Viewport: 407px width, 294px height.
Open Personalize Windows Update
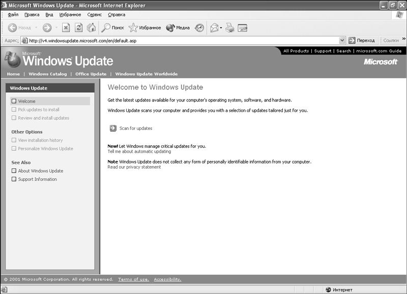pos(46,148)
